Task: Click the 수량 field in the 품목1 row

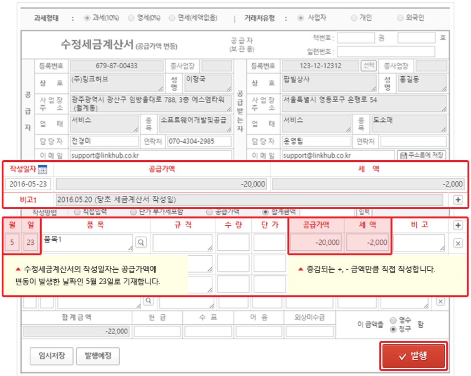Action: coord(233,242)
